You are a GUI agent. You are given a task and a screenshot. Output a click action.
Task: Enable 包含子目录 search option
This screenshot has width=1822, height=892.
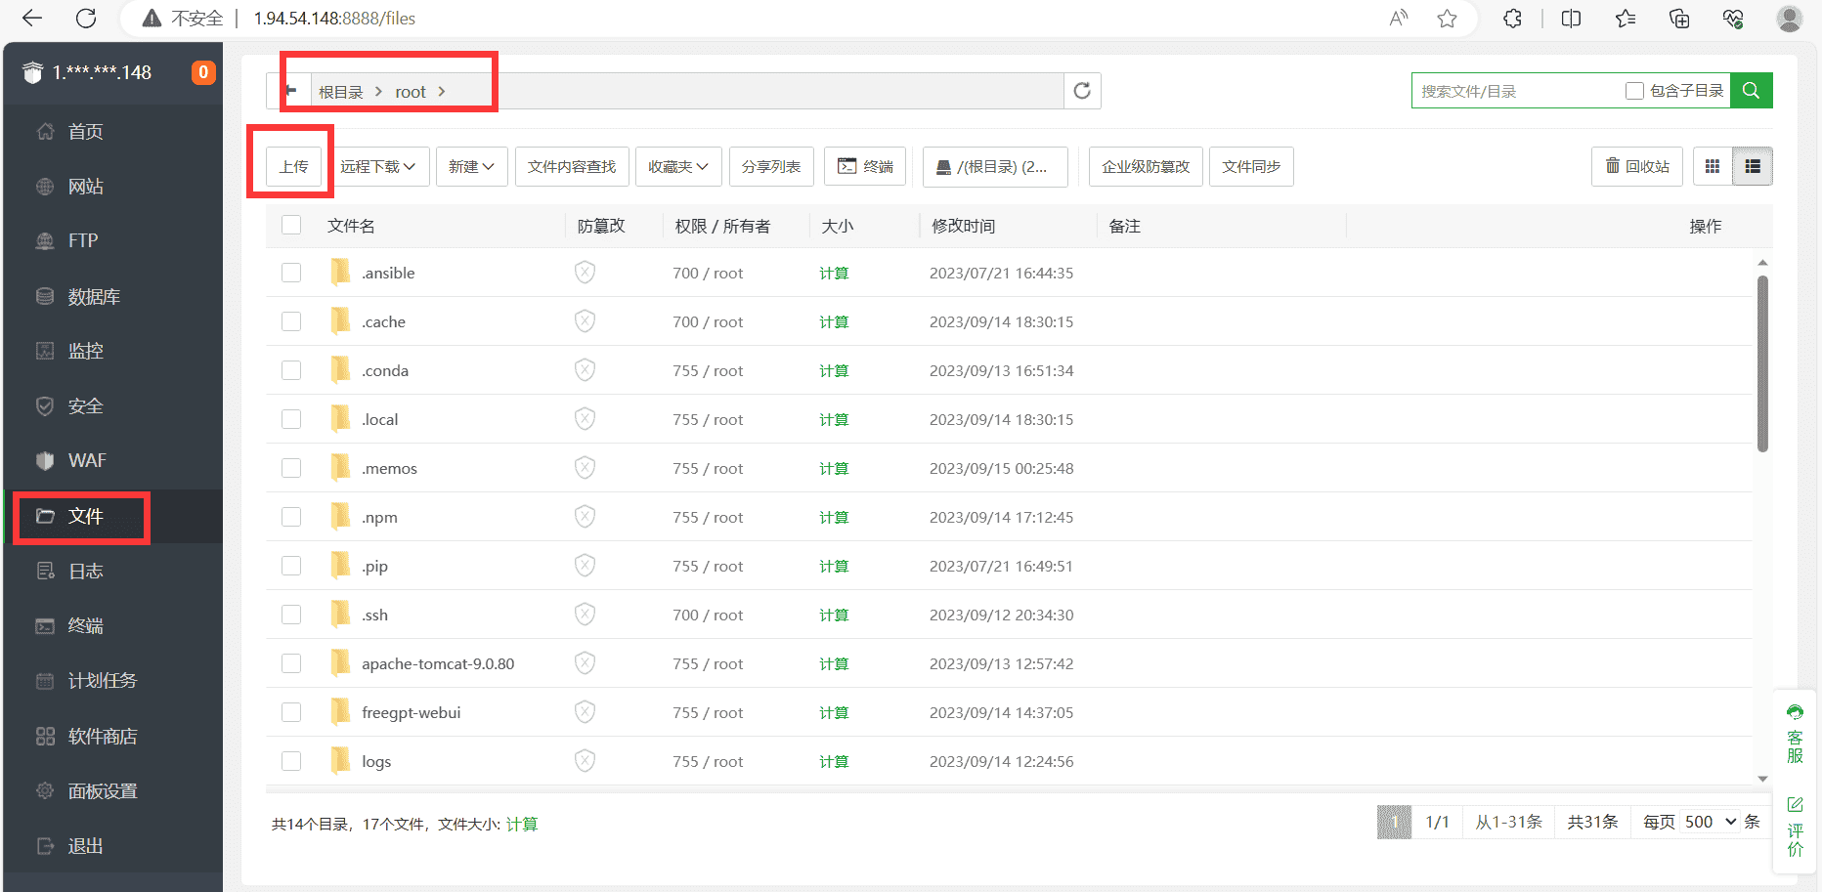[1633, 90]
